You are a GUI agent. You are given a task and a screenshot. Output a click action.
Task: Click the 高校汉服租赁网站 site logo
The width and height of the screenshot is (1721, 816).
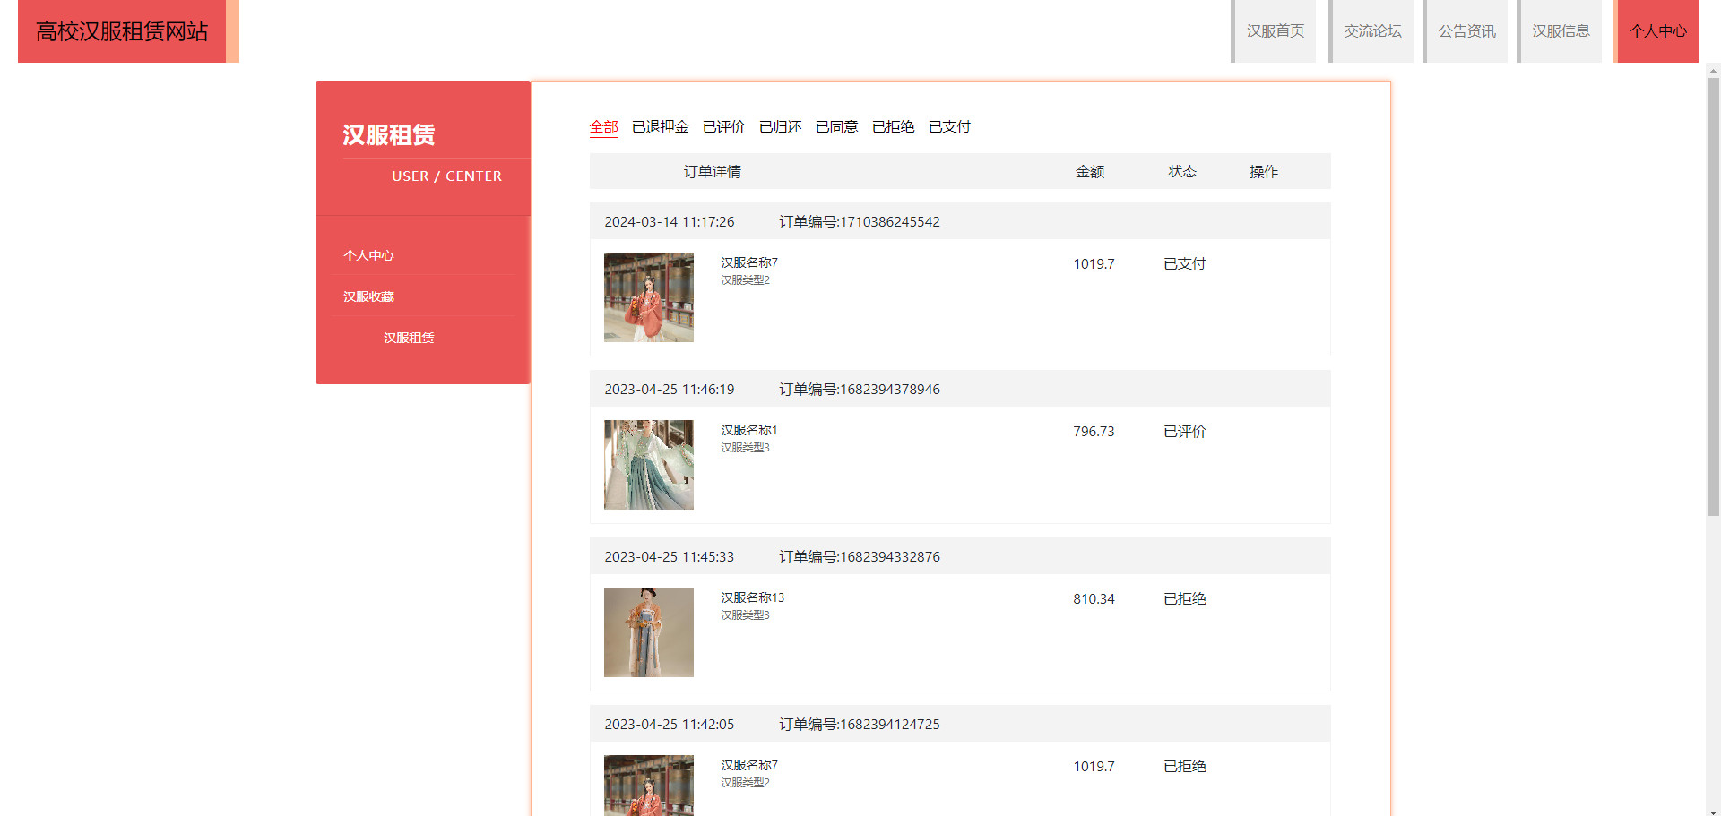pos(122,31)
